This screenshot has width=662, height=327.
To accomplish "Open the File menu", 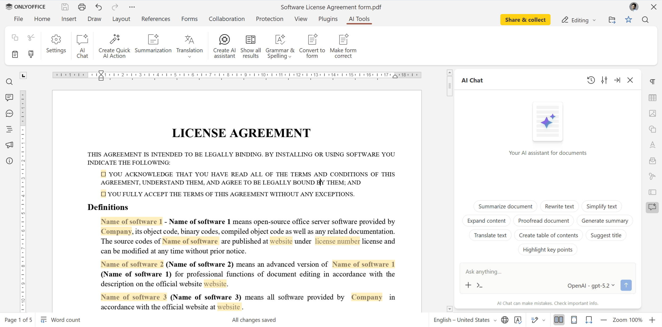I will point(18,19).
